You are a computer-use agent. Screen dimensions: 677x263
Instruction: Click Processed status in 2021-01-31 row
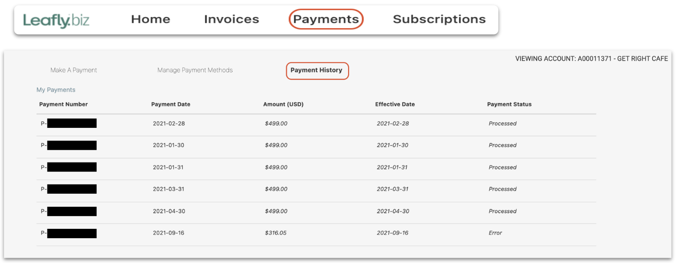[503, 167]
